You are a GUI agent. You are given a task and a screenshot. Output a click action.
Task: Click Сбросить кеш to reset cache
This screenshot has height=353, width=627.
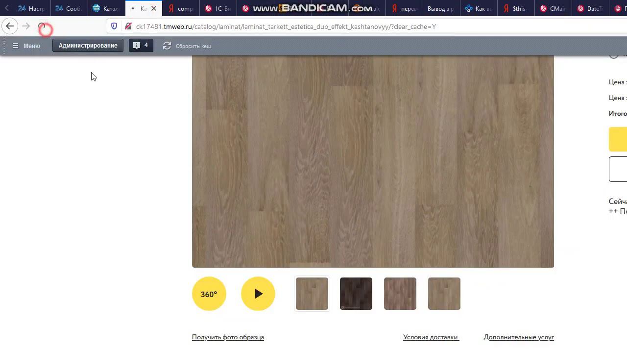[187, 46]
